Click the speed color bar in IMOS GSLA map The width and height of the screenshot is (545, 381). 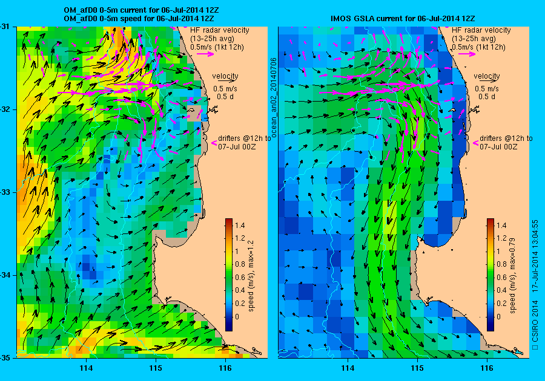pyautogui.click(x=490, y=275)
